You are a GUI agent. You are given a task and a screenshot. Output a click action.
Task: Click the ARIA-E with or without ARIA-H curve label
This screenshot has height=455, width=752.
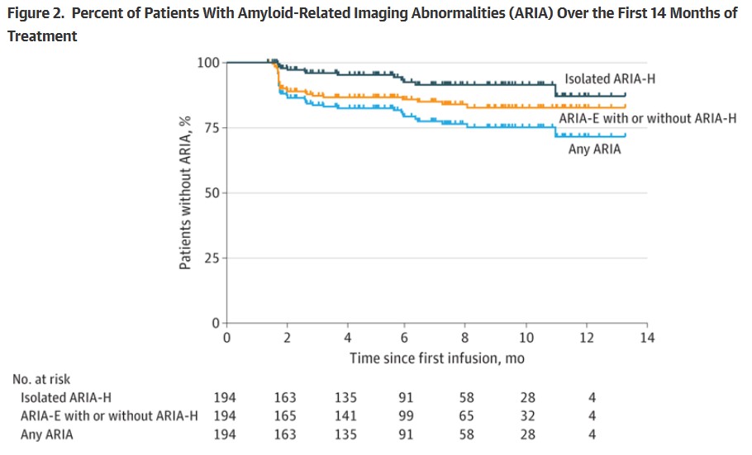(x=647, y=119)
